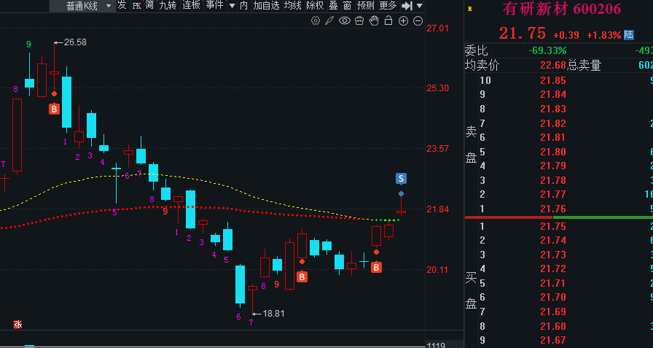Select the drawing brush tool

pos(329,21)
